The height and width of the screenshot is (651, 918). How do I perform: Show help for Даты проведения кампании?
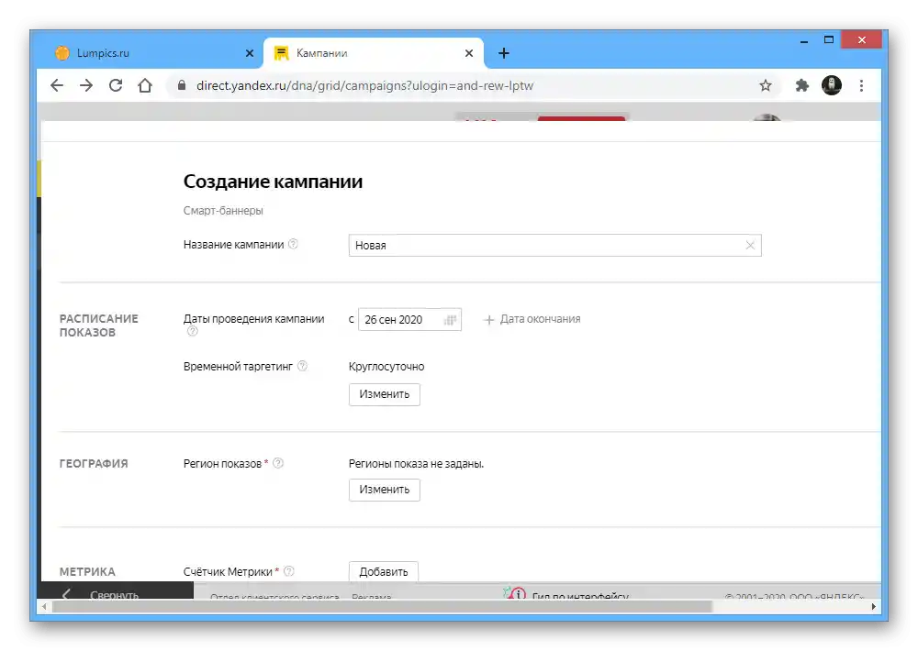(192, 331)
